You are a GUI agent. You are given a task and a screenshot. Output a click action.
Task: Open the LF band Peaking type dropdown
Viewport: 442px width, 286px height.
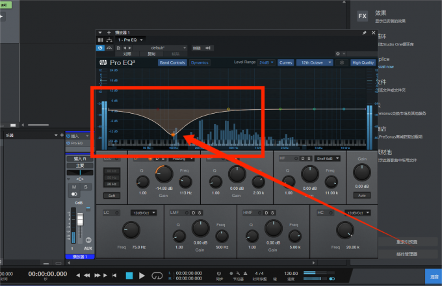(181, 159)
